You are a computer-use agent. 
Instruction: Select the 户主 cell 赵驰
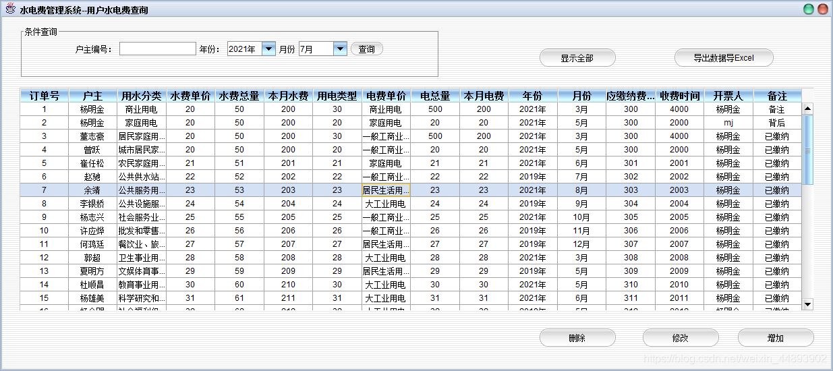click(x=93, y=177)
